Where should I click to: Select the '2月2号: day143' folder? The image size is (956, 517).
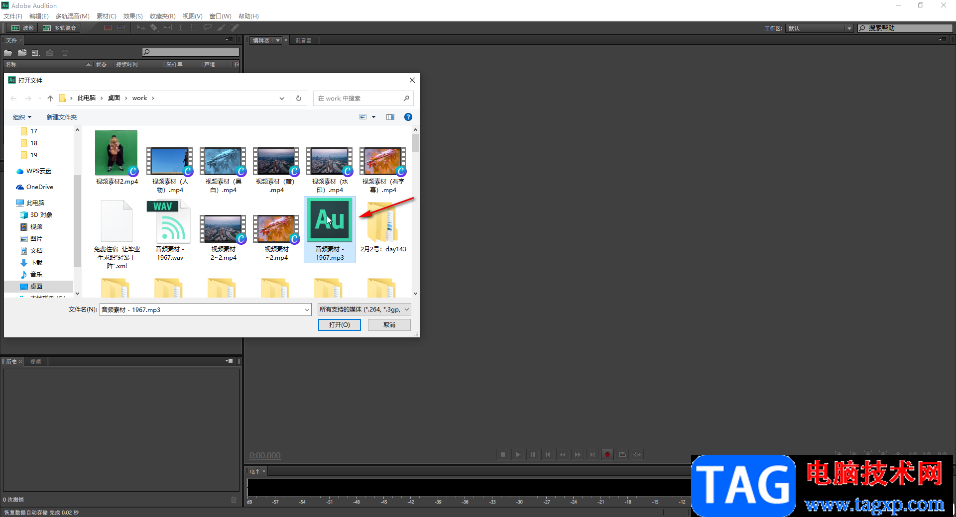[383, 226]
